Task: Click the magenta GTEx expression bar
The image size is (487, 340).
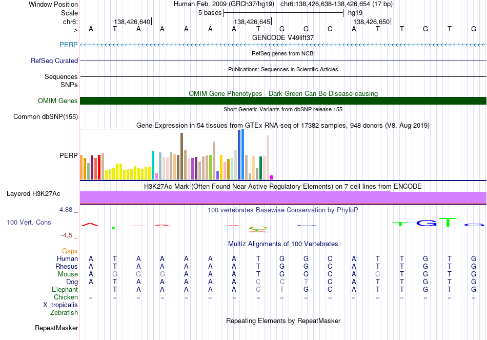Action: point(271,177)
